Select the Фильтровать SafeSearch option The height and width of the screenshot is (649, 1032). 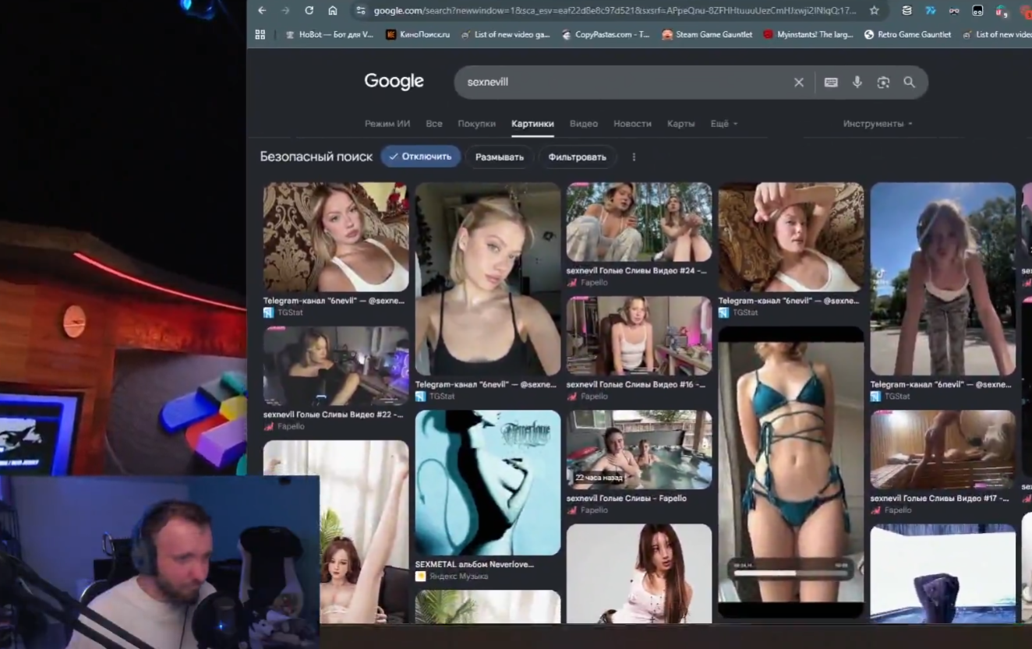tap(577, 157)
